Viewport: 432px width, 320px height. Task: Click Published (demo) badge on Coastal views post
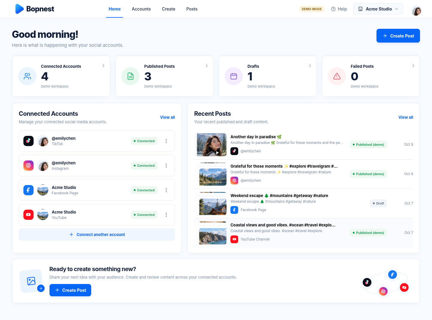coord(368,233)
